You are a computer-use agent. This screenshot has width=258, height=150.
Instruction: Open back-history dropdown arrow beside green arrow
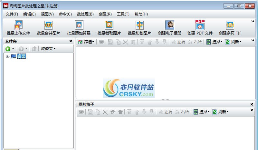tap(13, 49)
